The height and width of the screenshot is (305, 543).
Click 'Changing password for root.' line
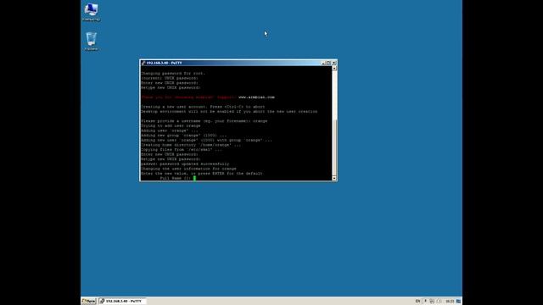(x=173, y=74)
